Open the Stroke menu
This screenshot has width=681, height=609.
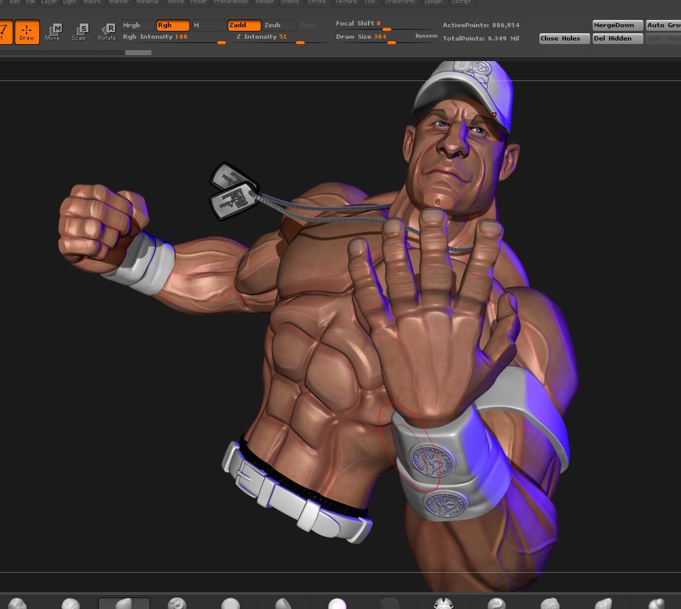point(317,2)
